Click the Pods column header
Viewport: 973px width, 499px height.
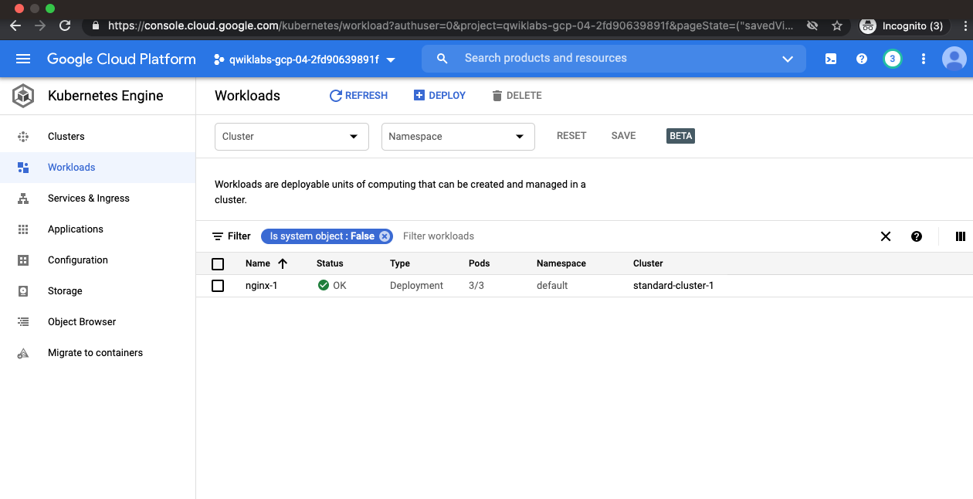[x=480, y=263]
